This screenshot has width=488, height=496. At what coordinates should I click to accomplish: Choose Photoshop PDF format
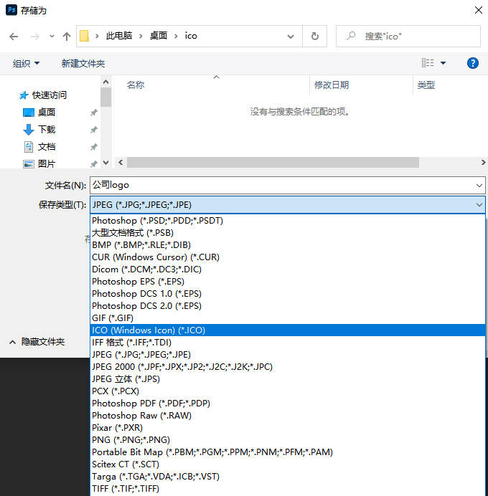click(x=288, y=404)
